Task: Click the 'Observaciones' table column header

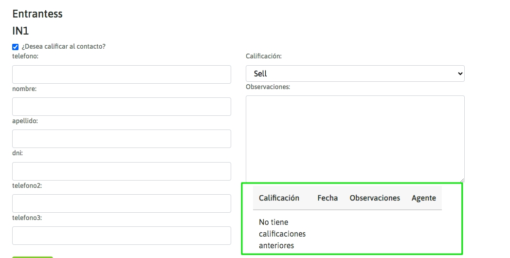Action: pyautogui.click(x=375, y=198)
